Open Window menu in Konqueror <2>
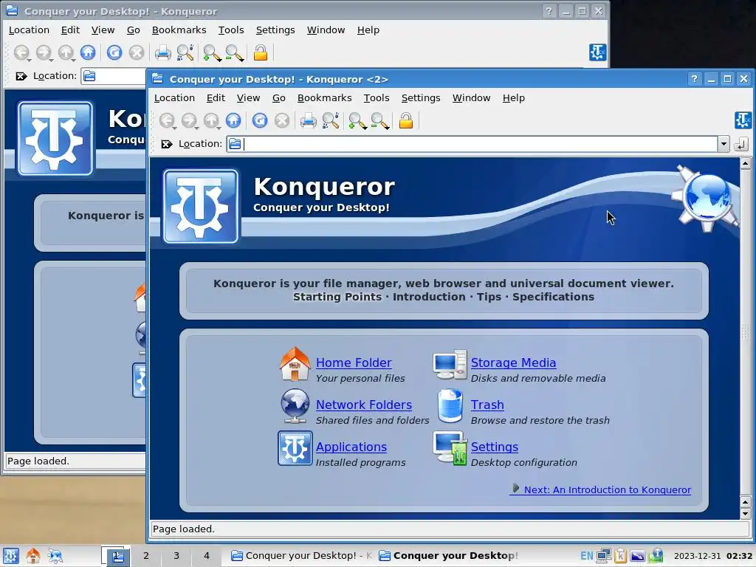The image size is (756, 567). tap(471, 98)
